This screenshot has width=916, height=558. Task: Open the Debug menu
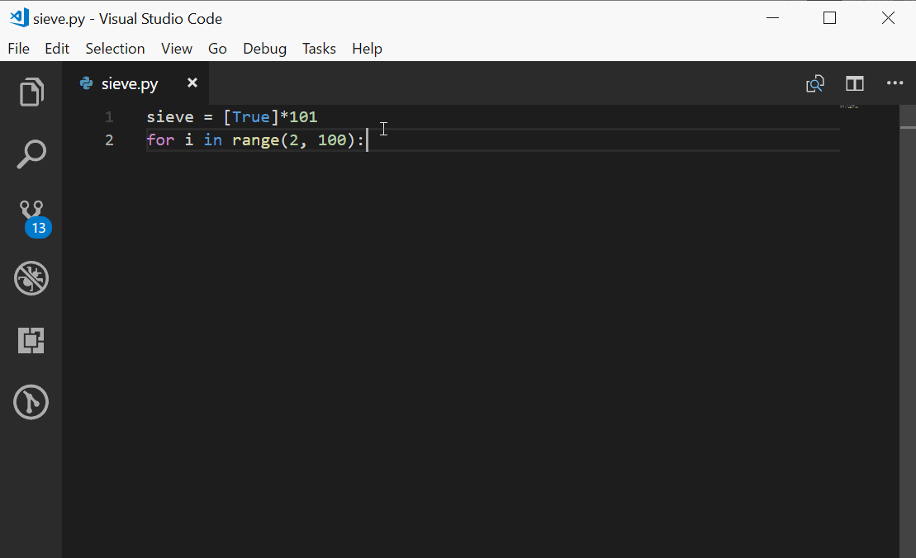pos(263,48)
